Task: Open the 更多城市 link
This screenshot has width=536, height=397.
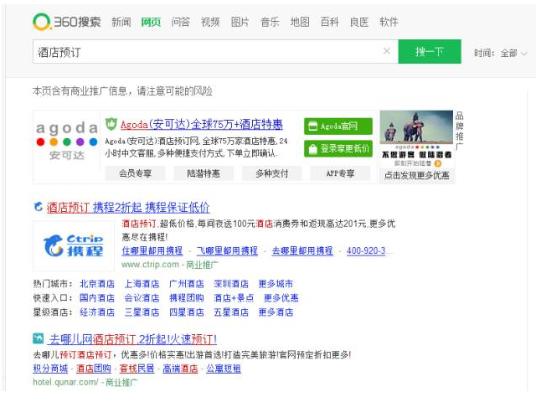Action: 276,284
